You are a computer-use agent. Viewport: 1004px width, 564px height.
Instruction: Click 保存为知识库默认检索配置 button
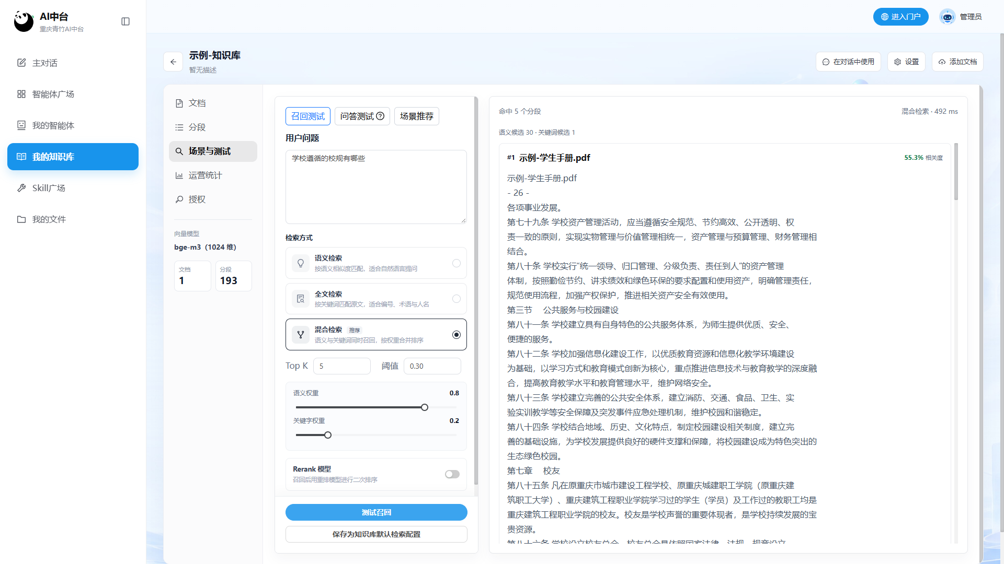point(376,534)
